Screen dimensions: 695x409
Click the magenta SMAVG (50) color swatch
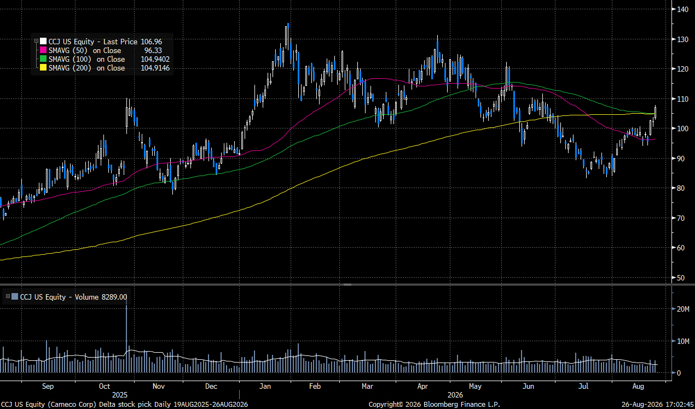[x=43, y=50]
